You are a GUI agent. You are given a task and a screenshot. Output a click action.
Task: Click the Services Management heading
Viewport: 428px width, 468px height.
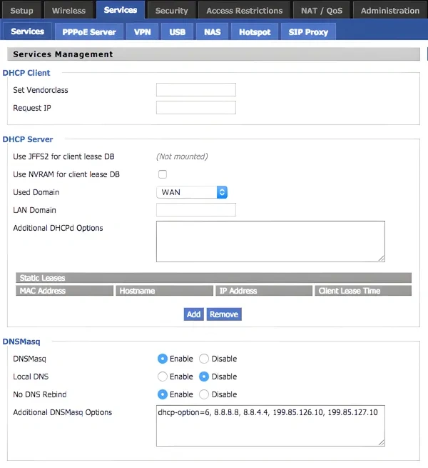(63, 54)
